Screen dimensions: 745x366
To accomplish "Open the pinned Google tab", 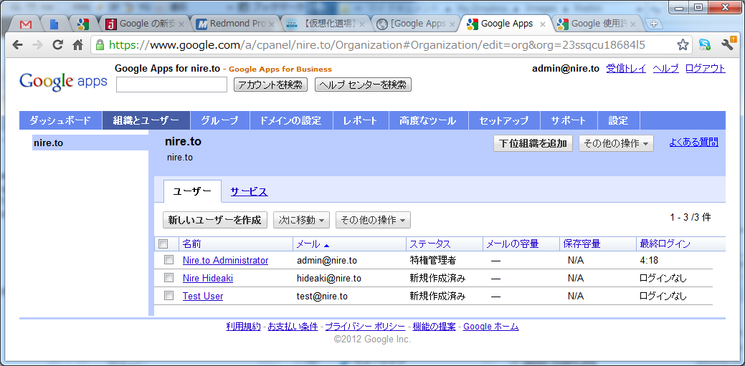I will (83, 24).
